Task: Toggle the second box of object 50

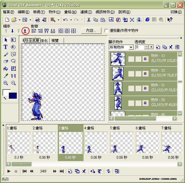Action: 138,103
